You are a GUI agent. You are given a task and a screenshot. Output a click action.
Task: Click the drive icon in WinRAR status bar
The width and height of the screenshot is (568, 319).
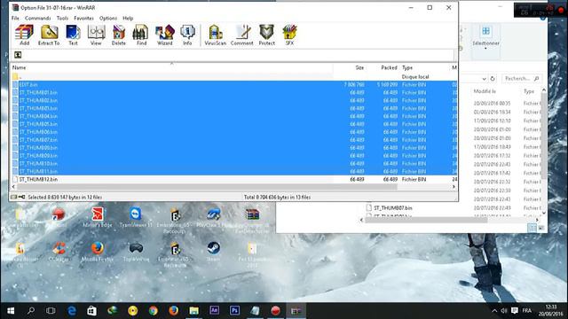[x=14, y=197]
